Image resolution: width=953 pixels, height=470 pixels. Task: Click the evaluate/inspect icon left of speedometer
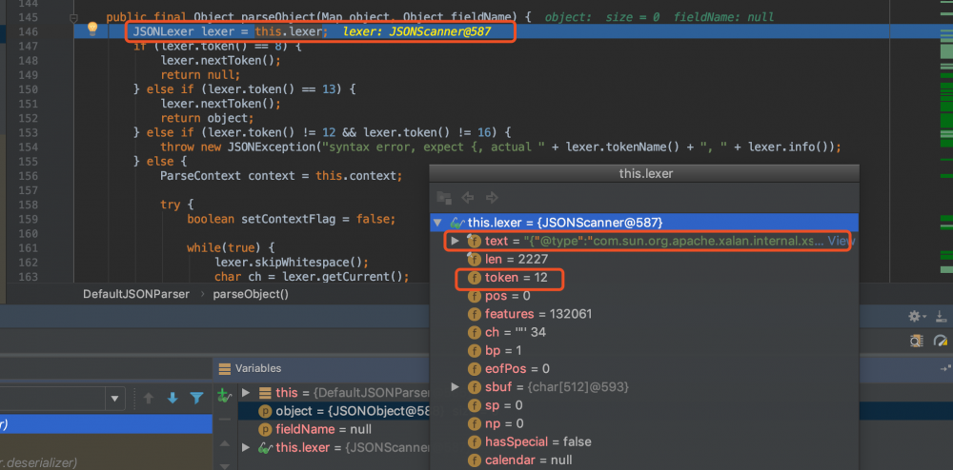pos(917,341)
